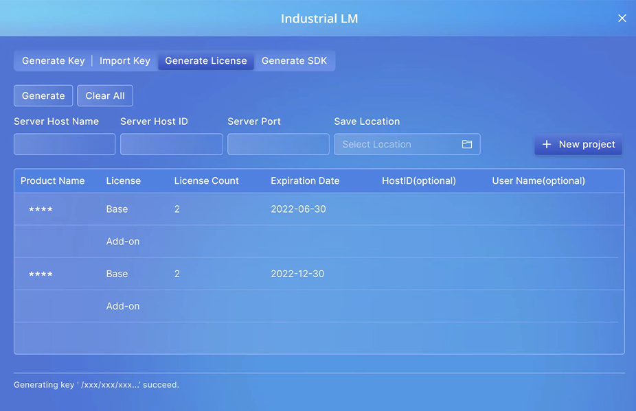Close the Industrial LM dialog
Viewport: 636px width, 411px height.
(622, 19)
